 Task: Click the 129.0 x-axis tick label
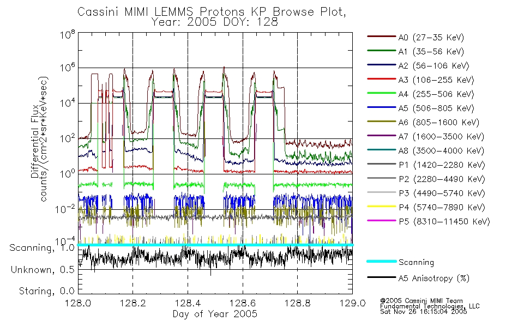(x=352, y=303)
